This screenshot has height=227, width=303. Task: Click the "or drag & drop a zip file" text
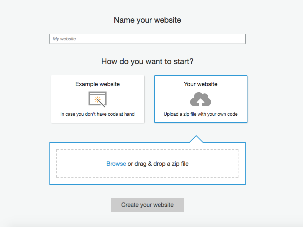[158, 164]
